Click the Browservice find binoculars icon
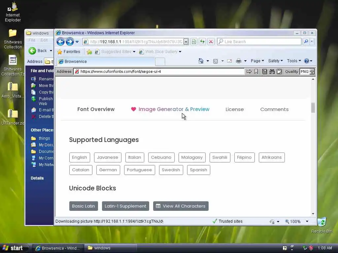Viewport: 338px width, 253px height. (x=272, y=71)
